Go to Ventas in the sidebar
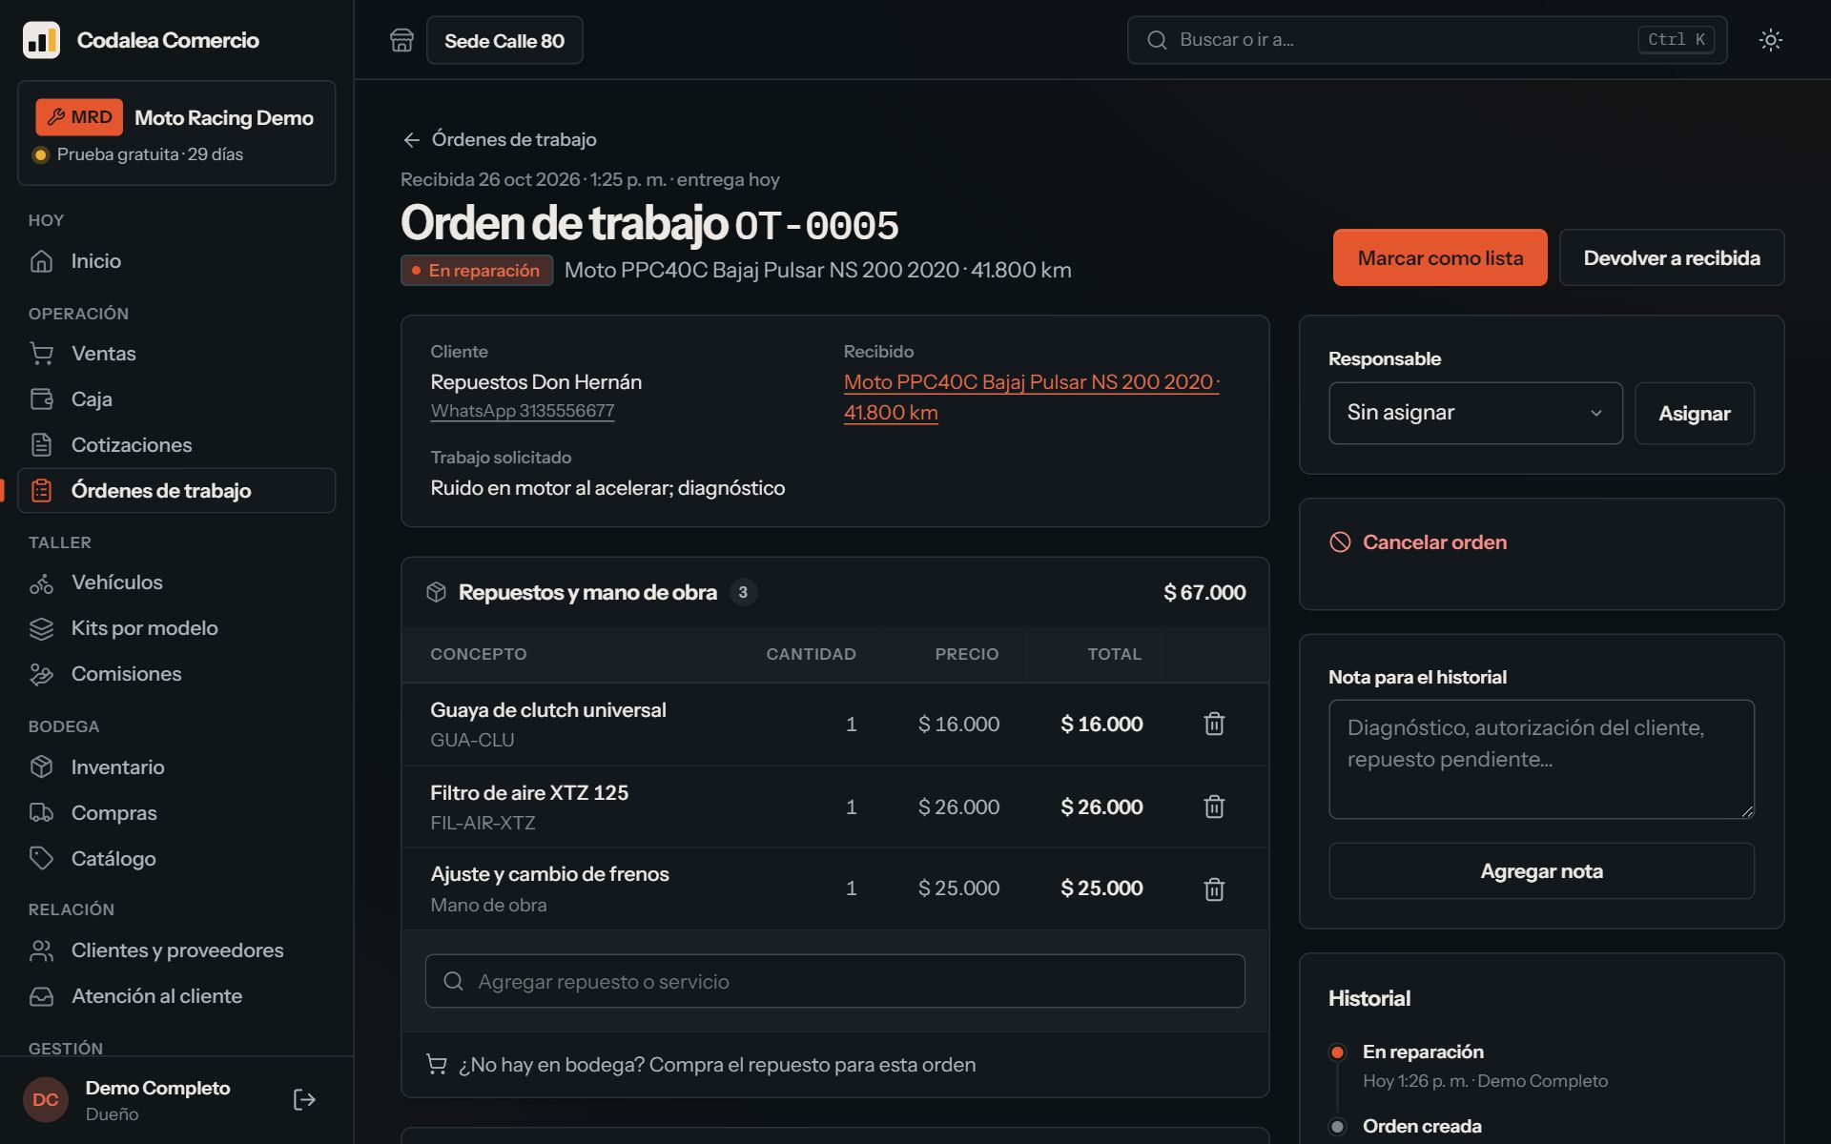This screenshot has height=1144, width=1831. [x=176, y=354]
